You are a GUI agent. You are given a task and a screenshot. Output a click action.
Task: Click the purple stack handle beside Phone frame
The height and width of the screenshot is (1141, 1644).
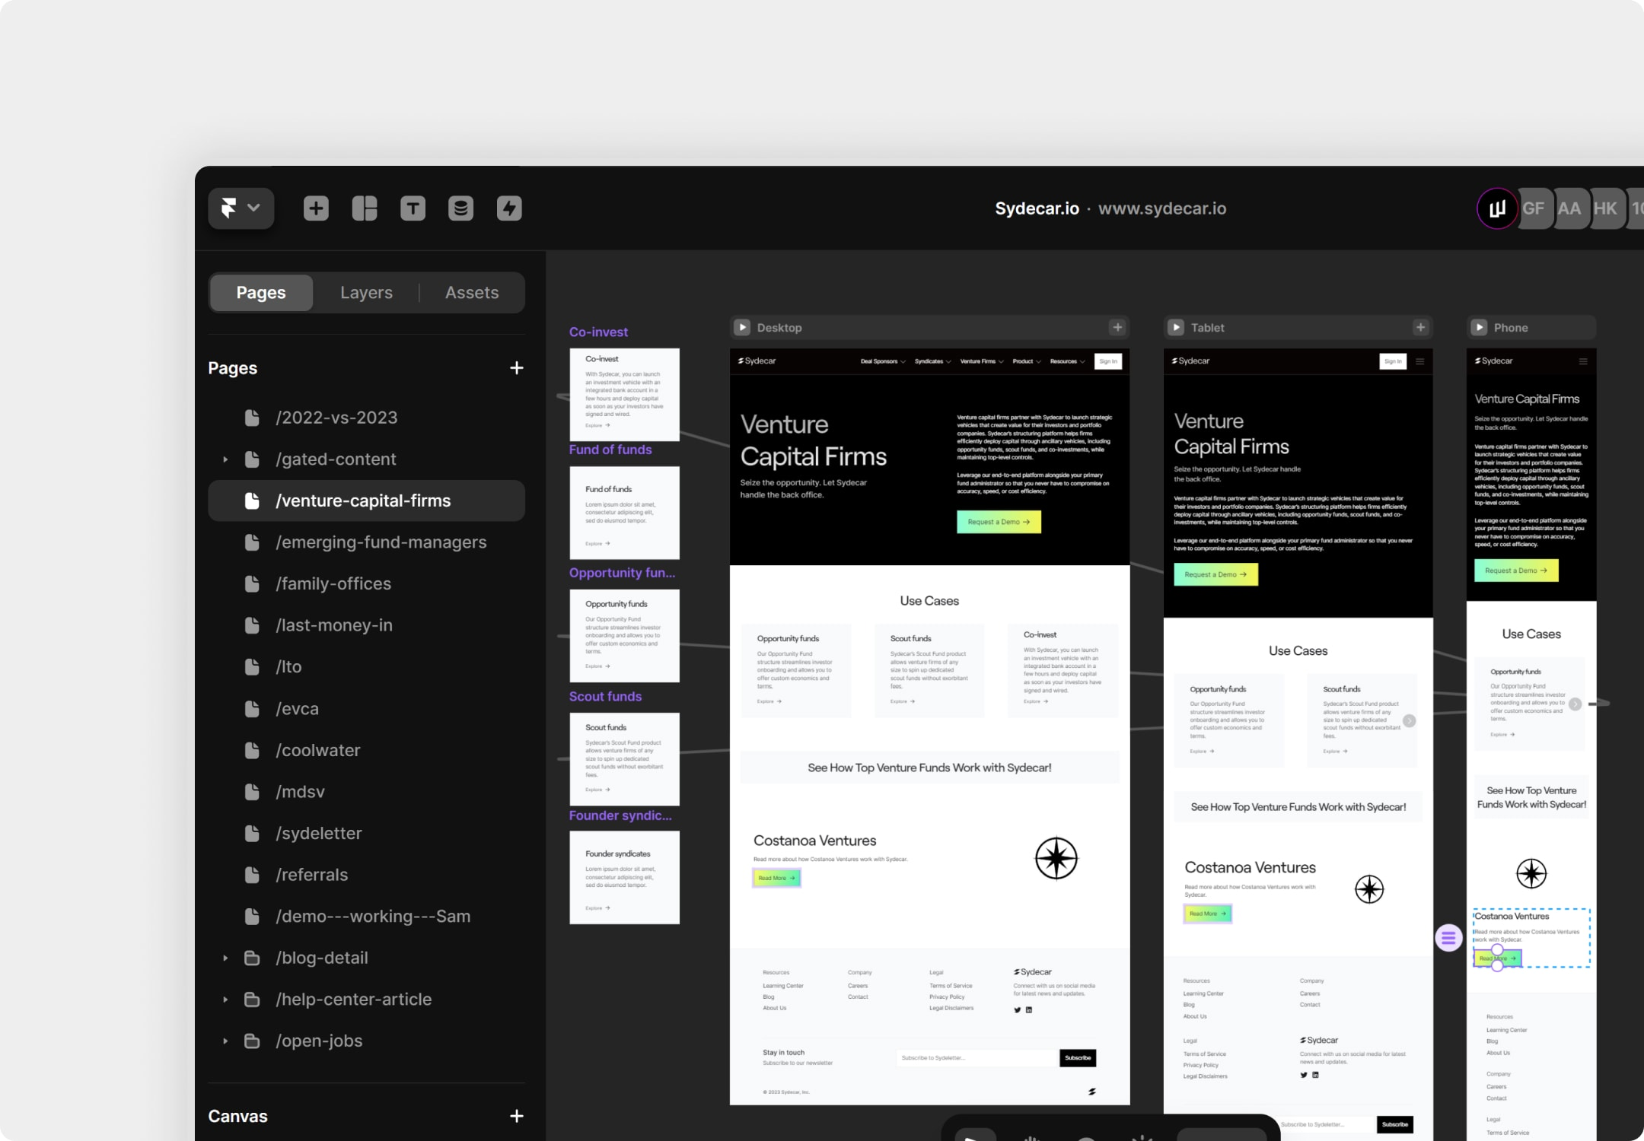1448,938
